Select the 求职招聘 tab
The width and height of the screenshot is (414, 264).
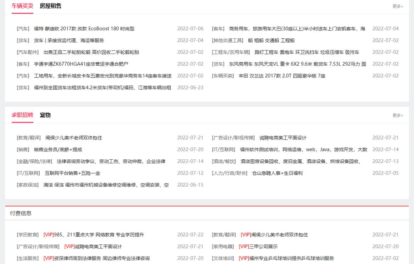click(22, 115)
